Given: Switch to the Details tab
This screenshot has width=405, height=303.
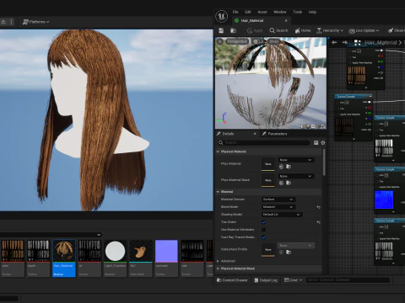Looking at the screenshot, I should point(228,134).
